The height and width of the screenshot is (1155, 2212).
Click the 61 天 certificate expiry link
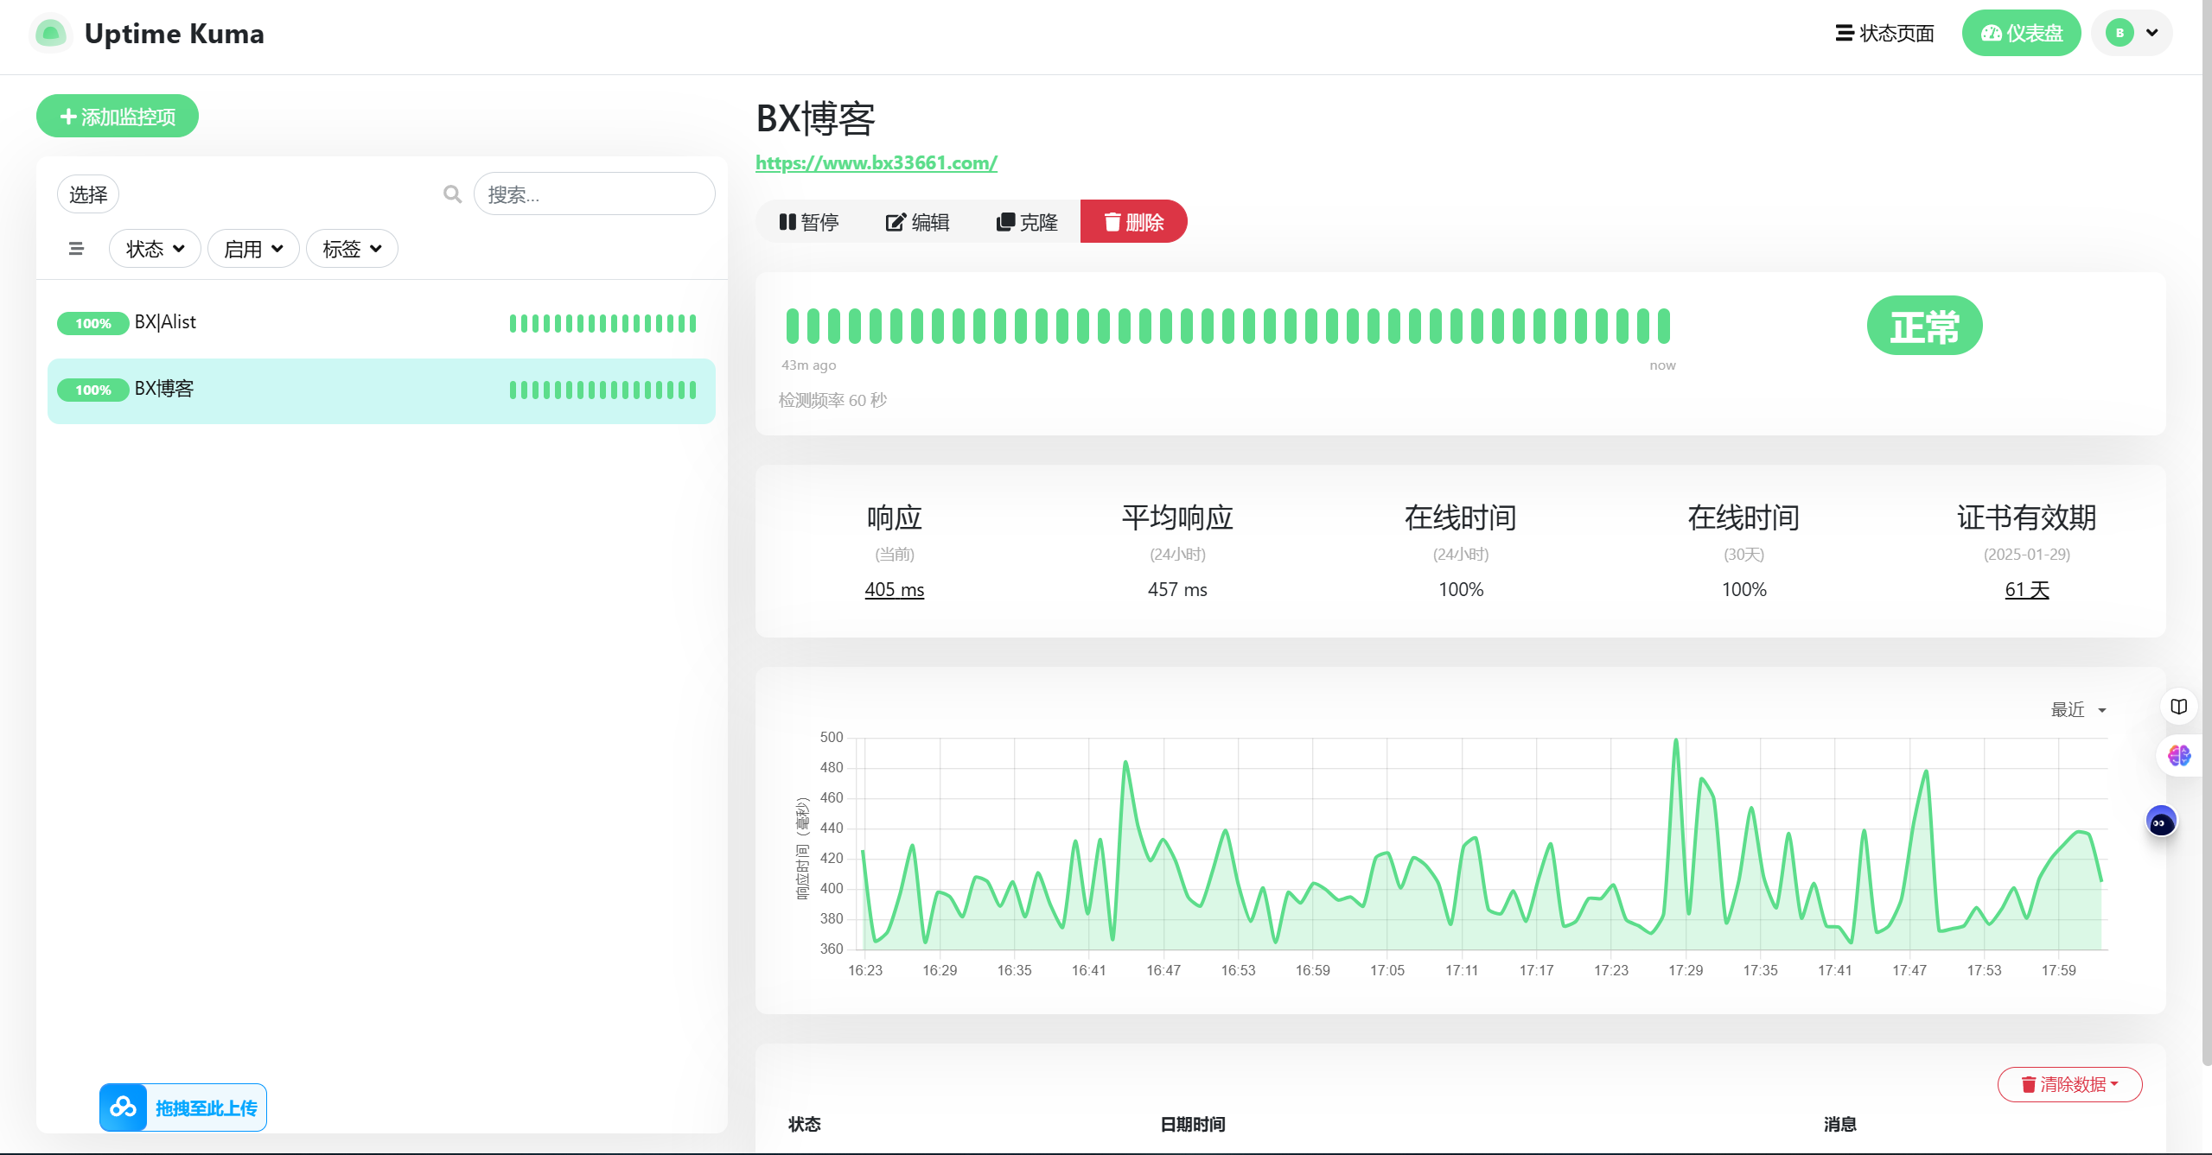pyautogui.click(x=2027, y=590)
